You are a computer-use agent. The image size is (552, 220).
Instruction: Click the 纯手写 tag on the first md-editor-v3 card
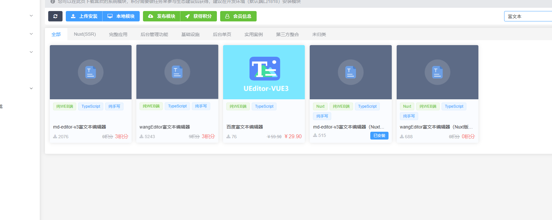pyautogui.click(x=114, y=106)
